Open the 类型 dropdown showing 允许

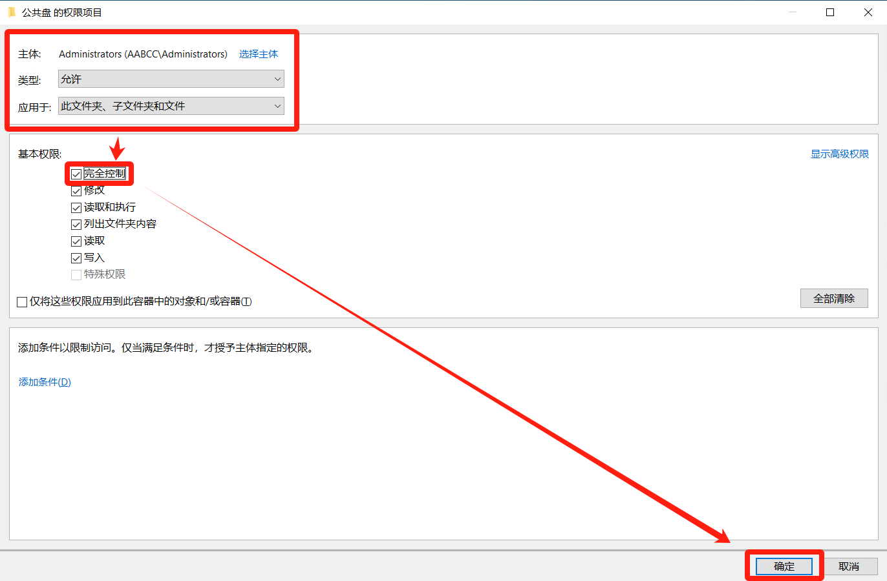[x=171, y=79]
